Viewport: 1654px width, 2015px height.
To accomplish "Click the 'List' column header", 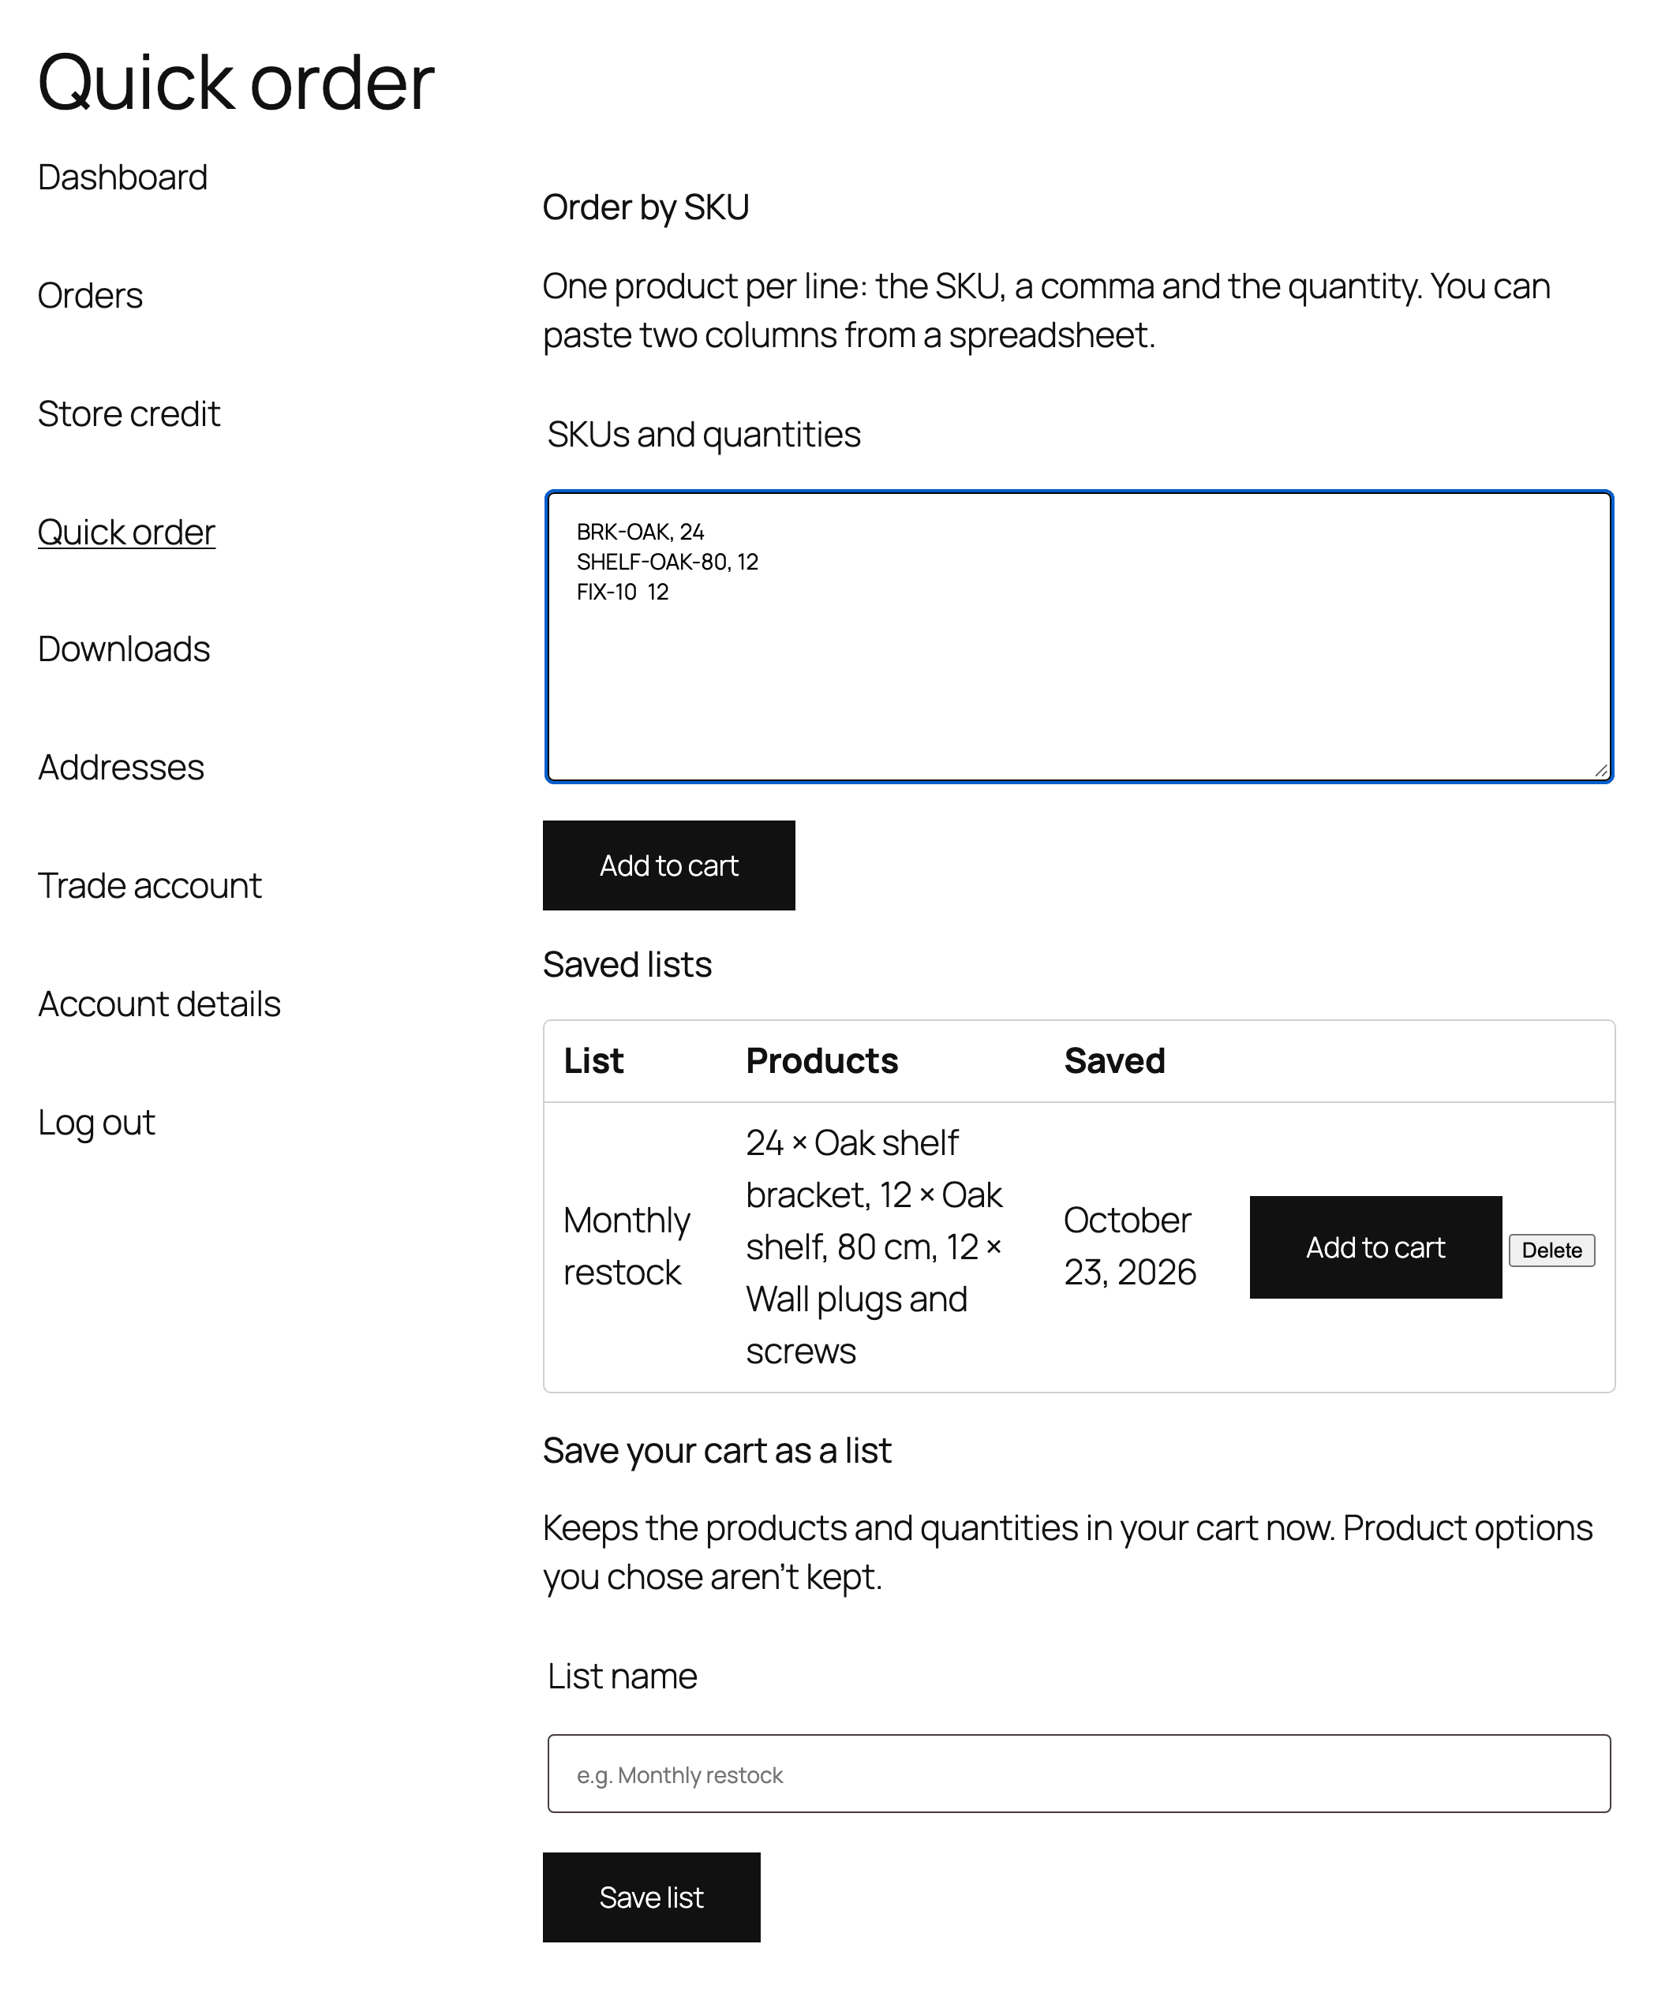I will [x=593, y=1060].
